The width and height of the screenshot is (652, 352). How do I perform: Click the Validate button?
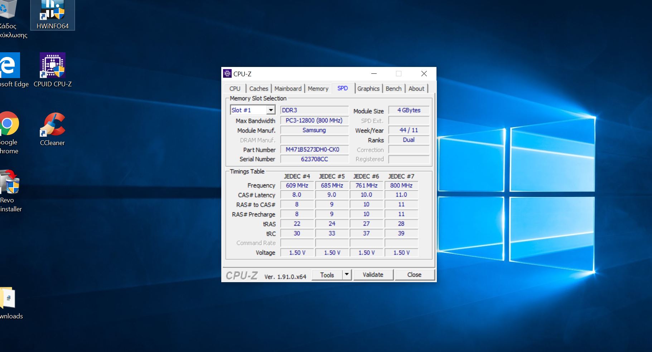click(373, 275)
